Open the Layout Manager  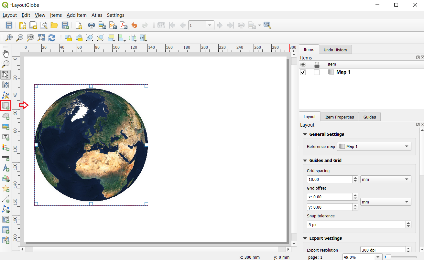tap(44, 25)
